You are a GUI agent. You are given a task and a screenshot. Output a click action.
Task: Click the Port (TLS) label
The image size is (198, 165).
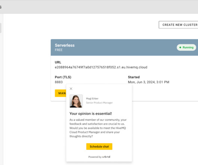tap(63, 77)
